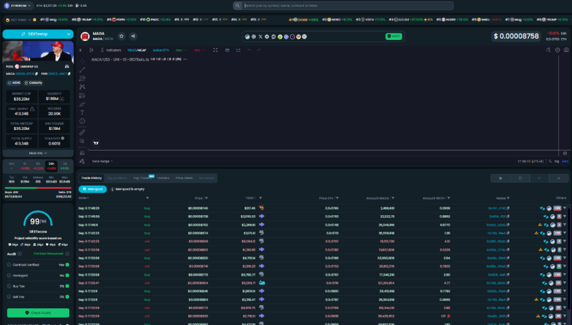Redo the chart action

pyautogui.click(x=259, y=50)
